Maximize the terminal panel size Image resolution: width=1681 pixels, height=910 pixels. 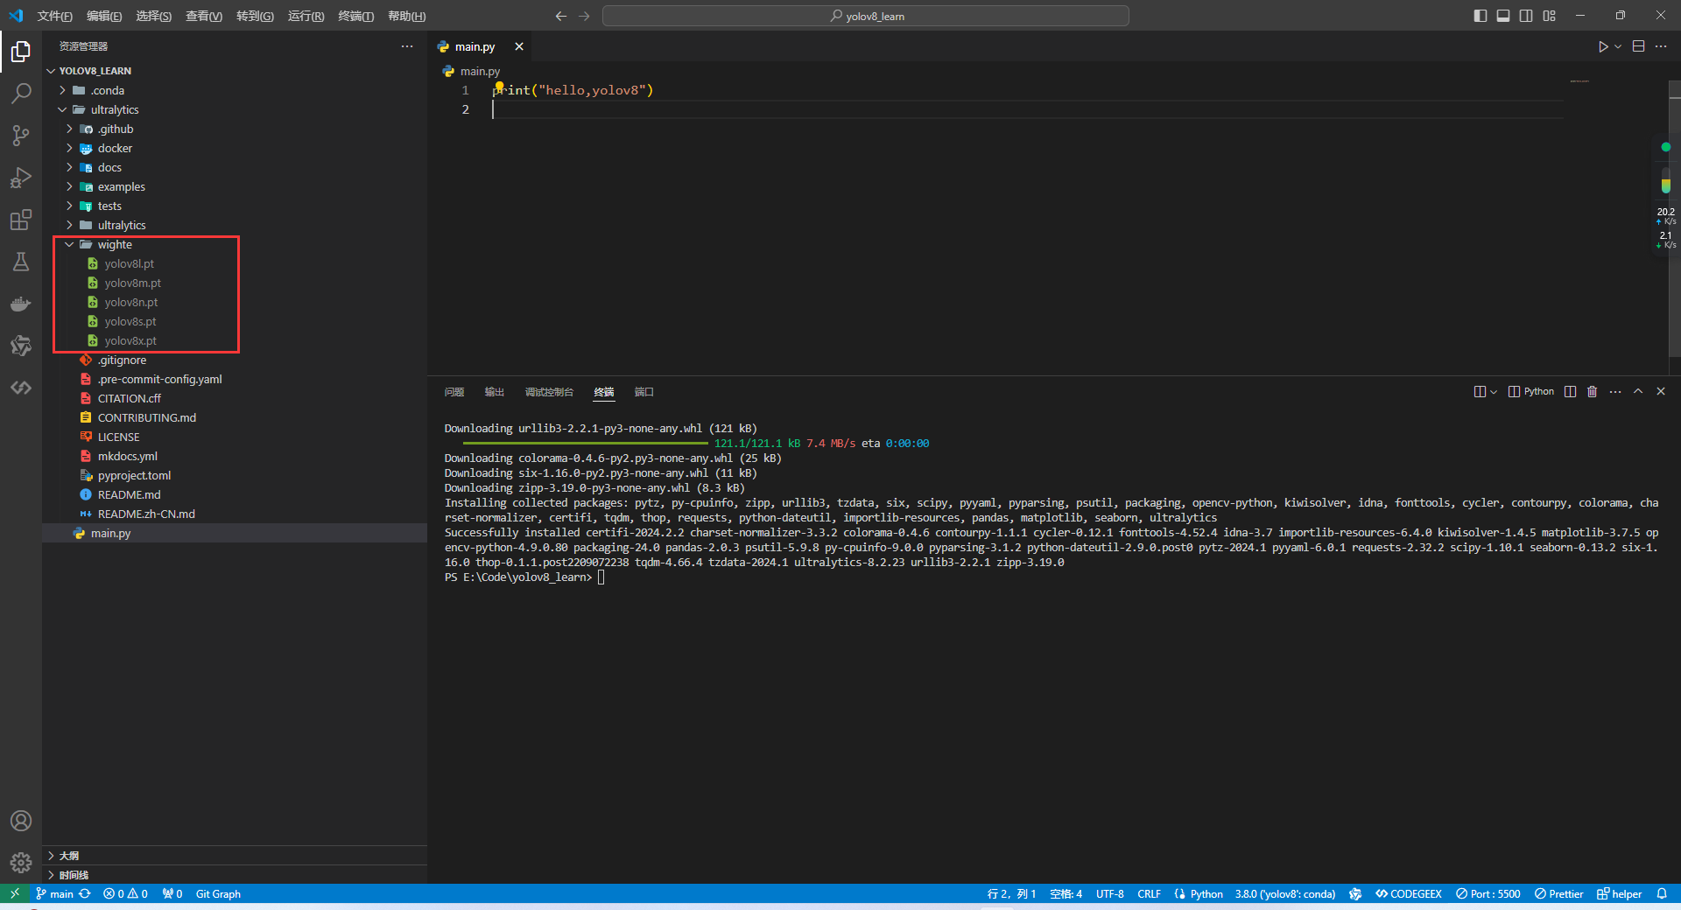pyautogui.click(x=1638, y=391)
